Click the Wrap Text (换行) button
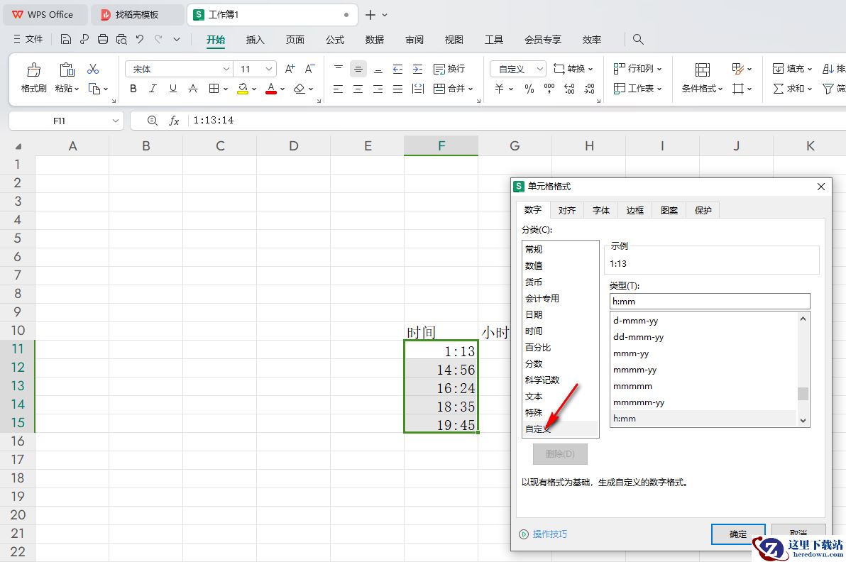 449,69
